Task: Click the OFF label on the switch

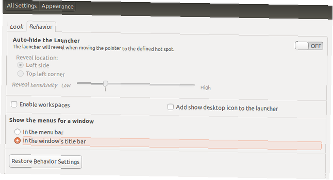Action: point(316,46)
